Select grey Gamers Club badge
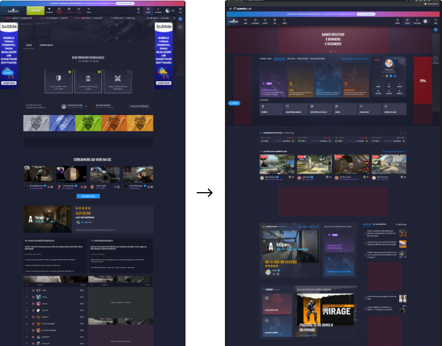Image resolution: width=442 pixels, height=346 pixels. [x=36, y=123]
